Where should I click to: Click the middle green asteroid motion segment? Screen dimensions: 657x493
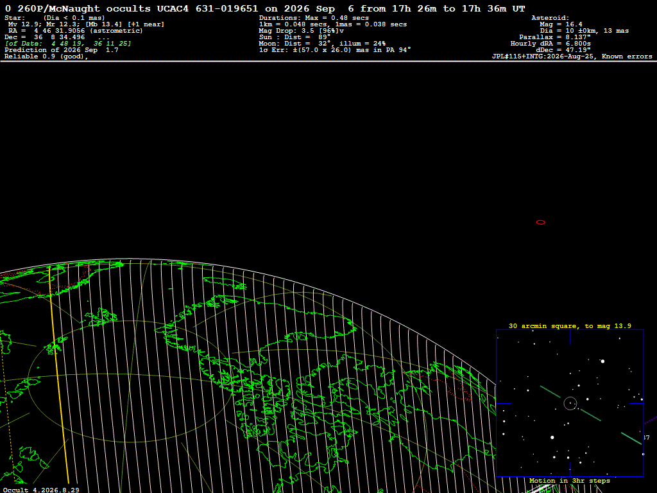coord(591,415)
